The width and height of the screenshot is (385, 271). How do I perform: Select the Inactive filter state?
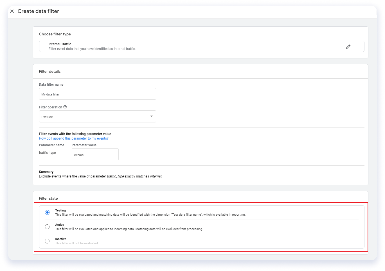47,241
